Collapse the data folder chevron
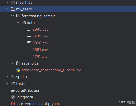136x106 pixels. coord(18,23)
